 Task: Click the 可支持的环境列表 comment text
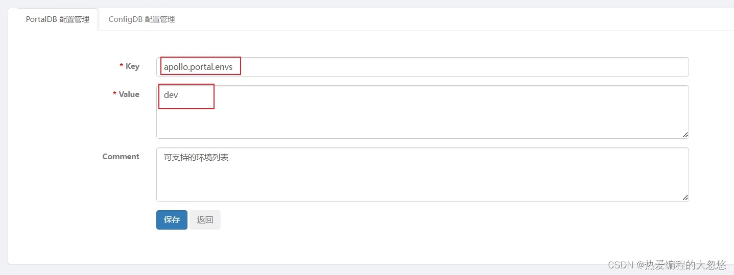[x=196, y=158]
